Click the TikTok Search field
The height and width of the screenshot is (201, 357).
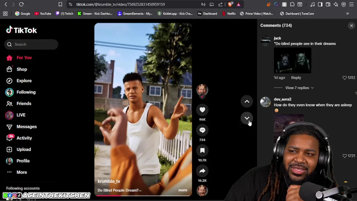31,44
